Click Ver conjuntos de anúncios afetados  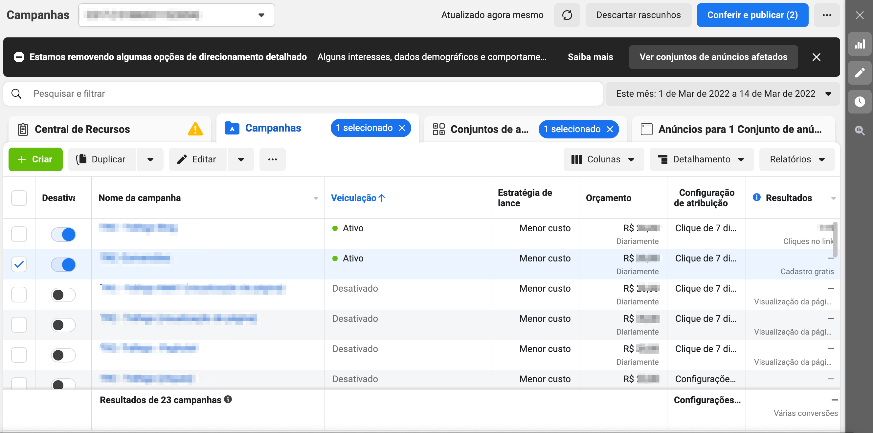tap(713, 57)
